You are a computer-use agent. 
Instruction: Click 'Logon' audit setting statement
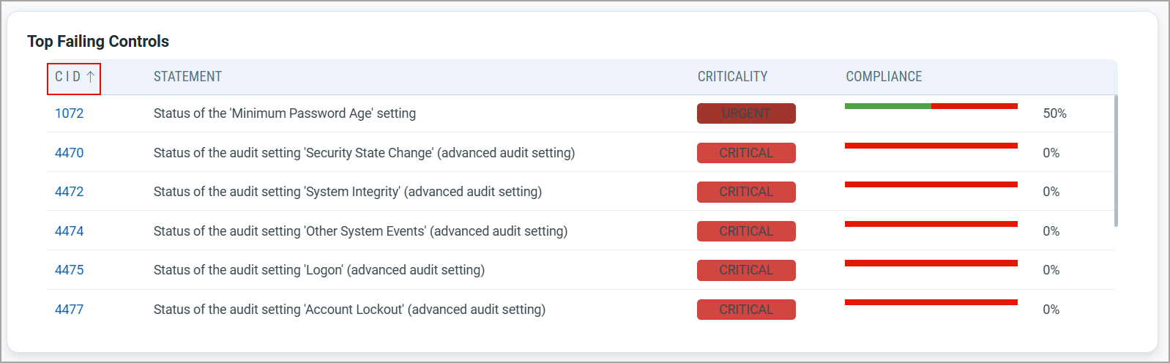pyautogui.click(x=319, y=270)
